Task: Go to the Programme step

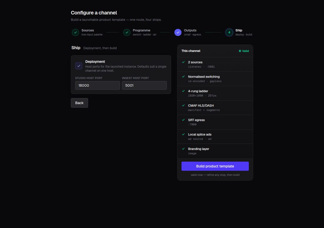Action: [140, 32]
